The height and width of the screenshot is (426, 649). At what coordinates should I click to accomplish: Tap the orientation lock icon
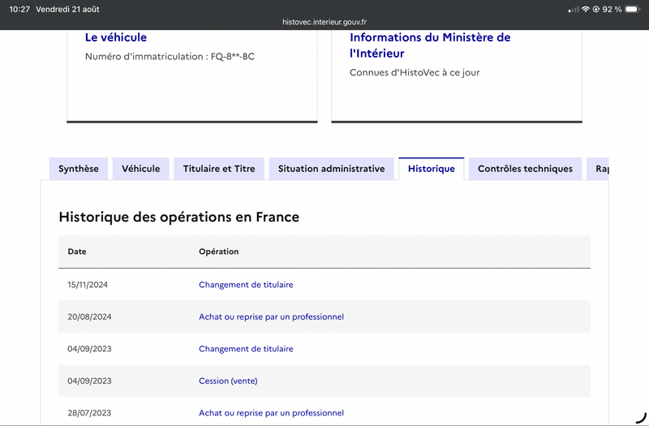coord(596,9)
